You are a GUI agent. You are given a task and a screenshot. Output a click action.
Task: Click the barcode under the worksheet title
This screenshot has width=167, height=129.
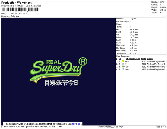coord(20,9)
